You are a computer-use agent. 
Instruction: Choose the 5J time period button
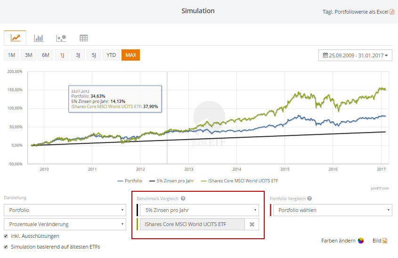(94, 55)
